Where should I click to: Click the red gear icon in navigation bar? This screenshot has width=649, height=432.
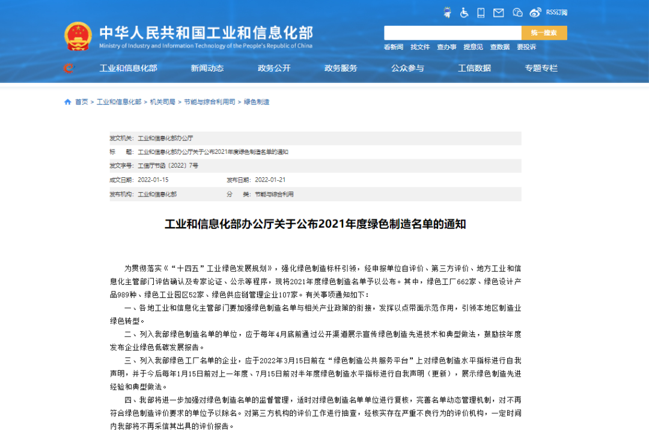tap(69, 68)
